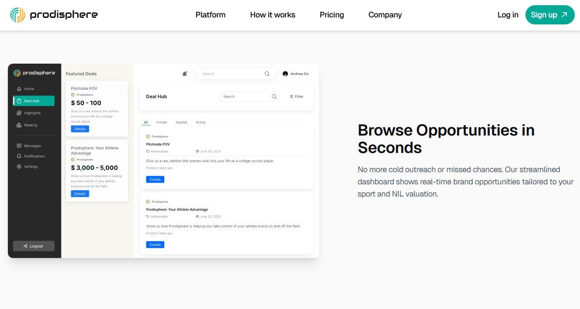Click the Log in link
This screenshot has width=580, height=309.
508,15
